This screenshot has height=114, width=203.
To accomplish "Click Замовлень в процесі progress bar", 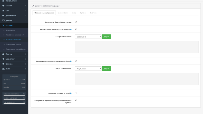I will pos(14,100).
